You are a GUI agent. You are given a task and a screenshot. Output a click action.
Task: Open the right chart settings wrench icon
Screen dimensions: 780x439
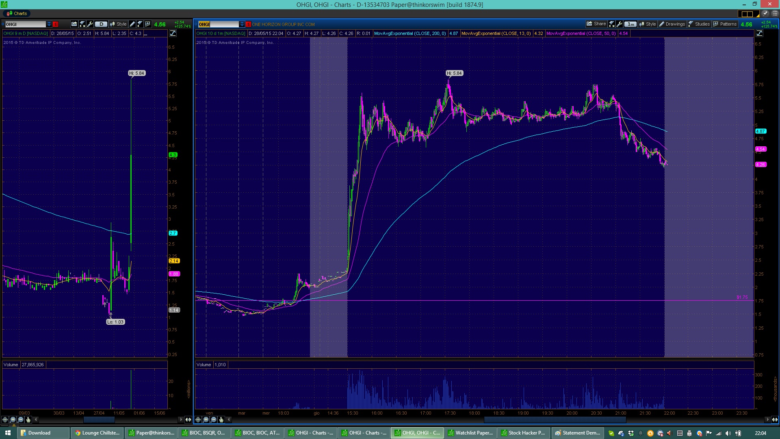point(620,24)
